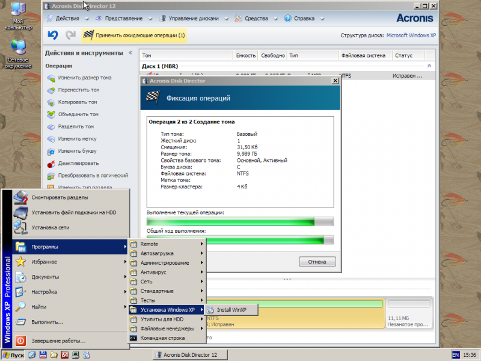Select the 11,11 МБ unallocated space block

(409, 313)
